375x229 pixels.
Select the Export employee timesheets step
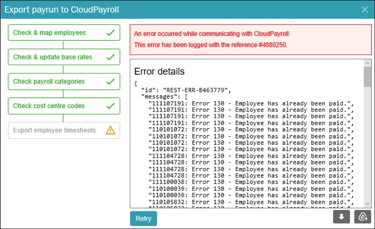(64, 131)
